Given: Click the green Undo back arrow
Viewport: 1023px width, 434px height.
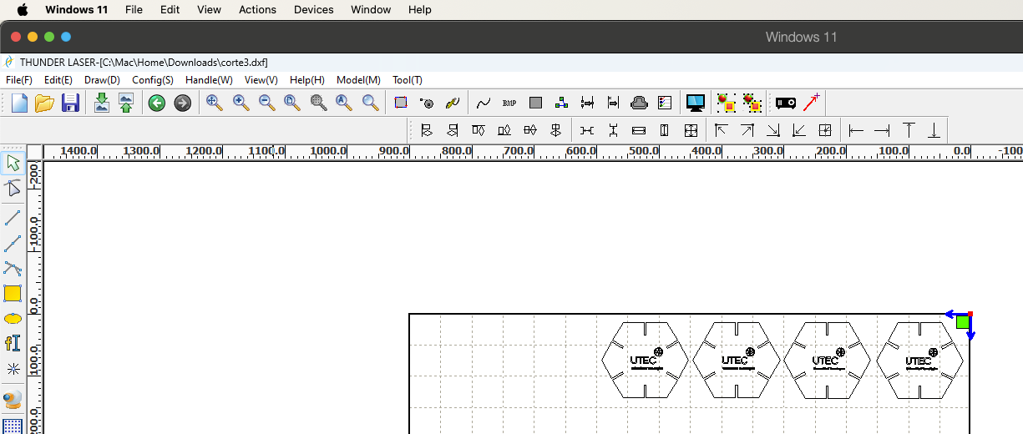Looking at the screenshot, I should coord(157,103).
